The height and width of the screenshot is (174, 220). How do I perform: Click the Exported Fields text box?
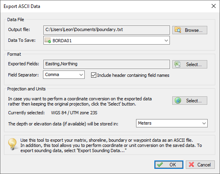[x=107, y=65]
